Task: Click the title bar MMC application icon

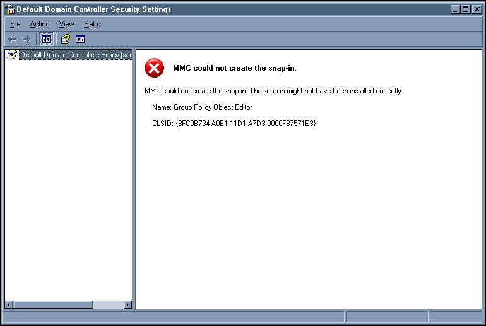Action: [9, 9]
